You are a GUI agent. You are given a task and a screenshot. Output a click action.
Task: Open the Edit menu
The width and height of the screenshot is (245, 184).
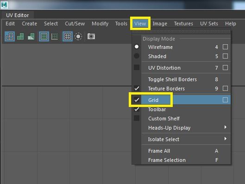click(x=10, y=24)
